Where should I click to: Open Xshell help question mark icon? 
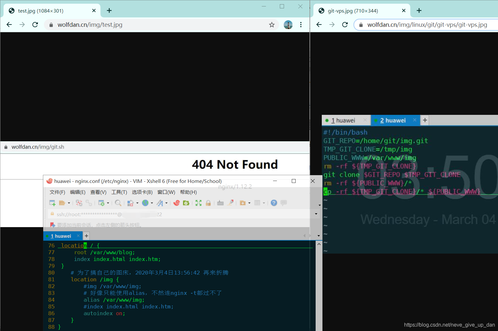tap(274, 203)
